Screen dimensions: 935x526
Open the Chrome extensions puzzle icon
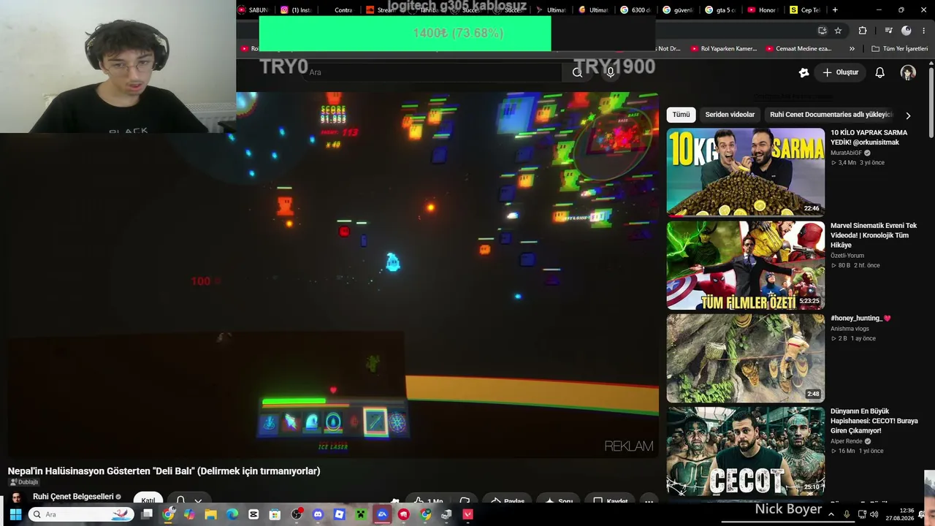click(863, 31)
